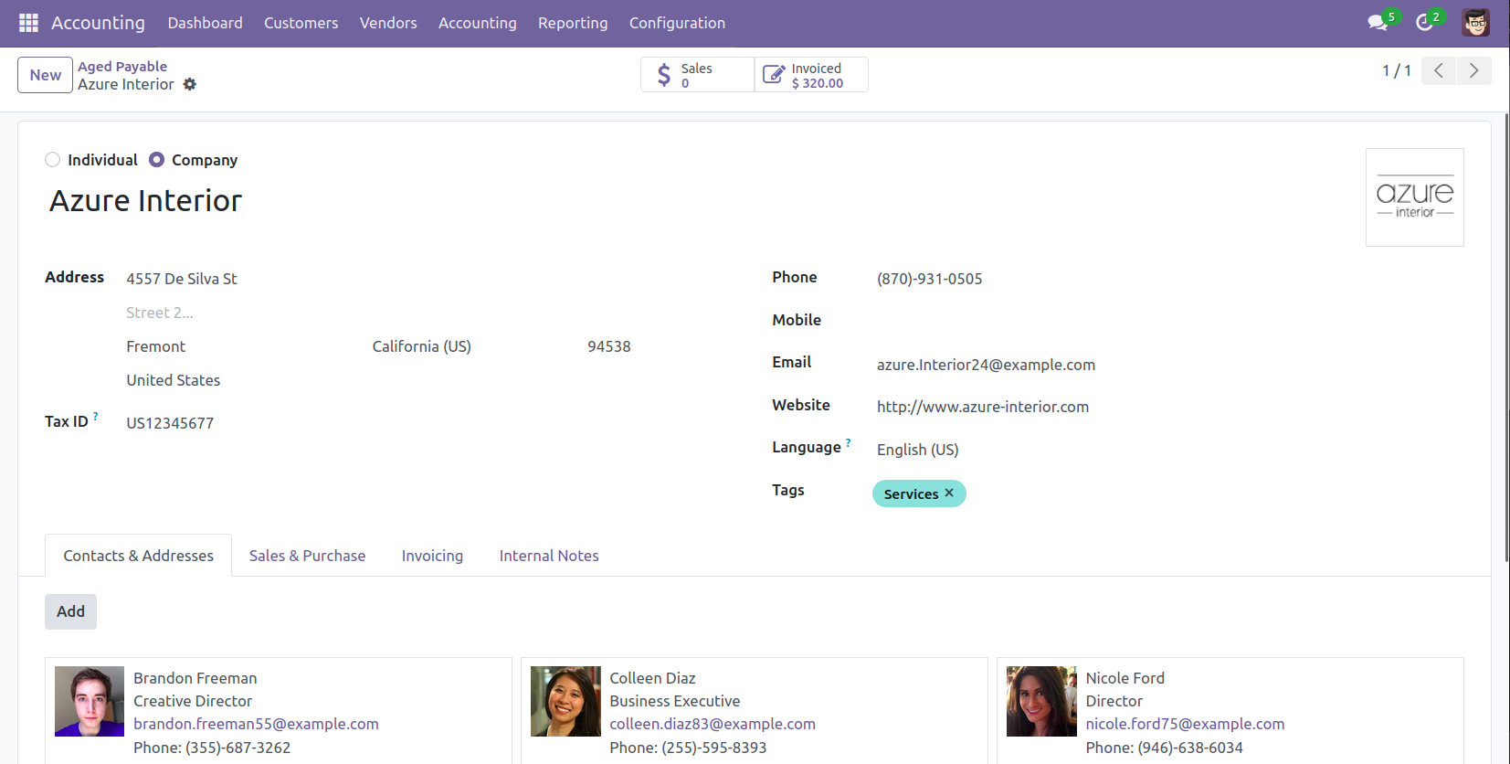The image size is (1510, 764).
Task: Open the Reporting menu
Action: [x=572, y=23]
